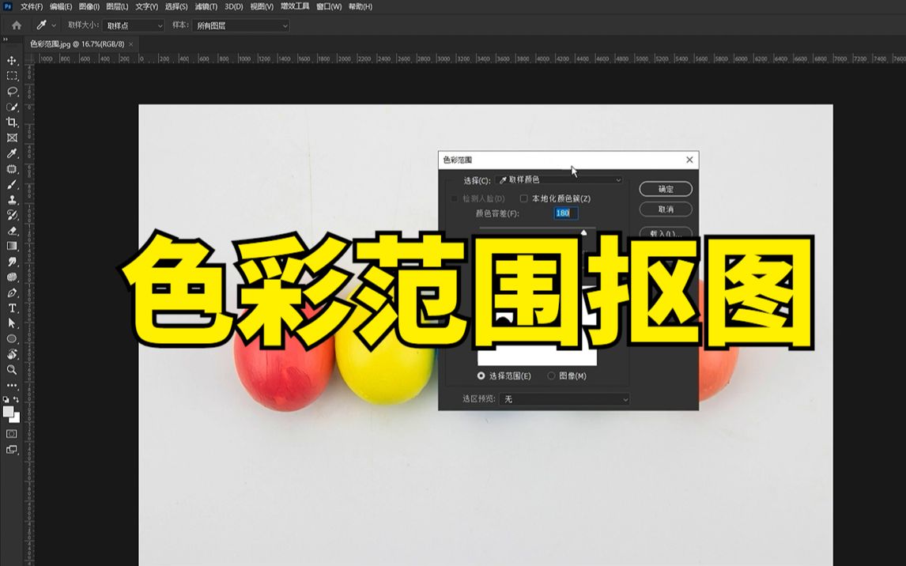Image resolution: width=906 pixels, height=566 pixels.
Task: Select the 选择范围(E) radio button
Action: click(x=481, y=376)
